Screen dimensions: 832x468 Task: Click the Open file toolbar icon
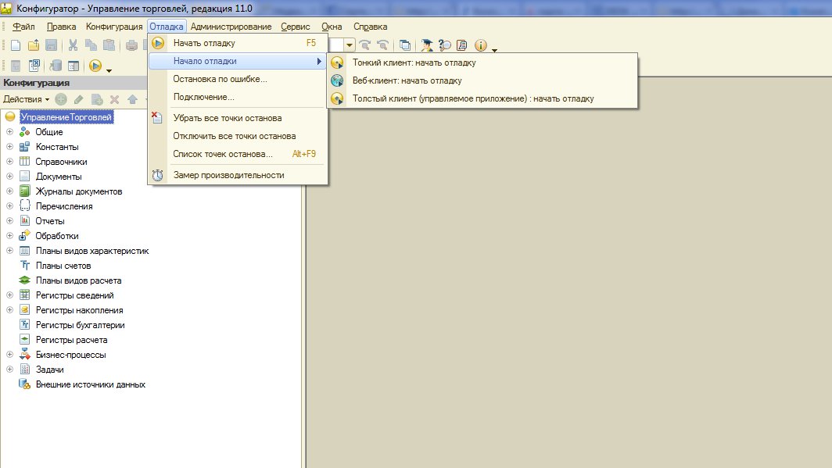tap(34, 45)
